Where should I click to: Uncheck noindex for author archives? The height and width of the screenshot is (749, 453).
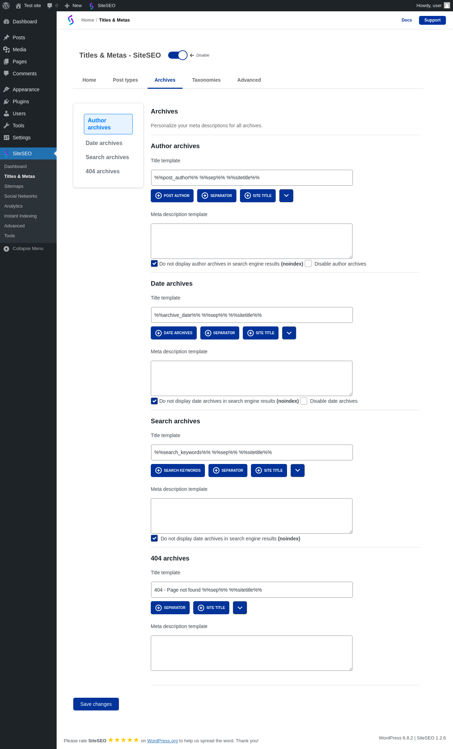click(x=154, y=263)
